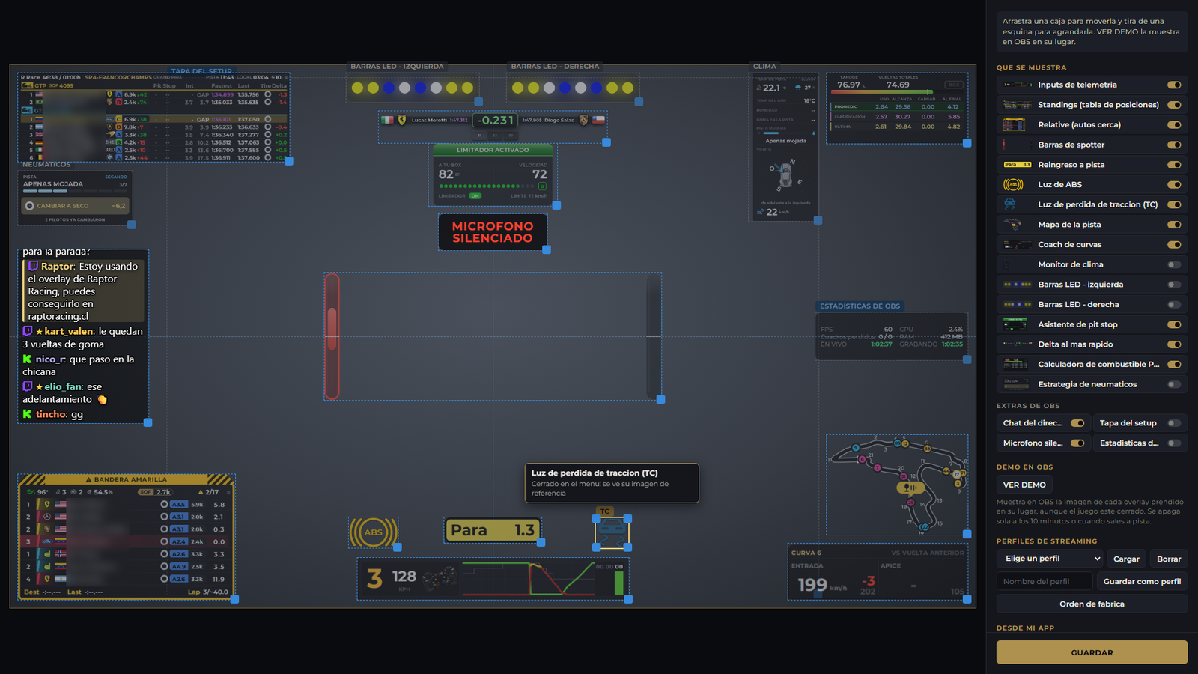Disable the Inputs de telemetria toggle
The height and width of the screenshot is (674, 1198).
click(x=1174, y=85)
